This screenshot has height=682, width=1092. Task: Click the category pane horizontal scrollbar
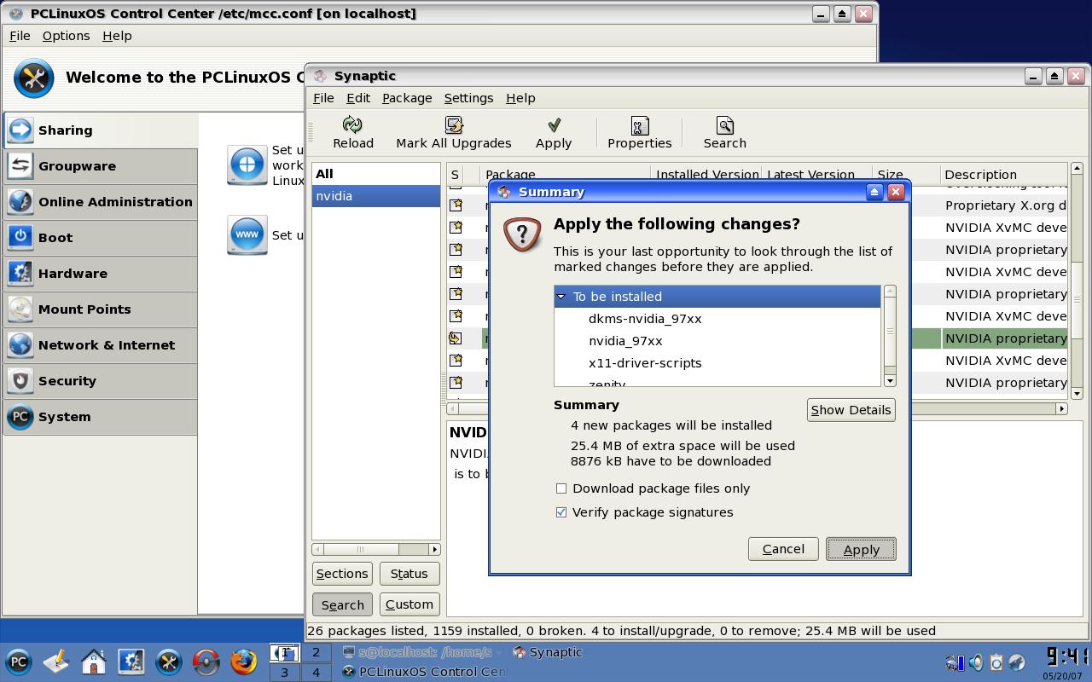pyautogui.click(x=375, y=549)
